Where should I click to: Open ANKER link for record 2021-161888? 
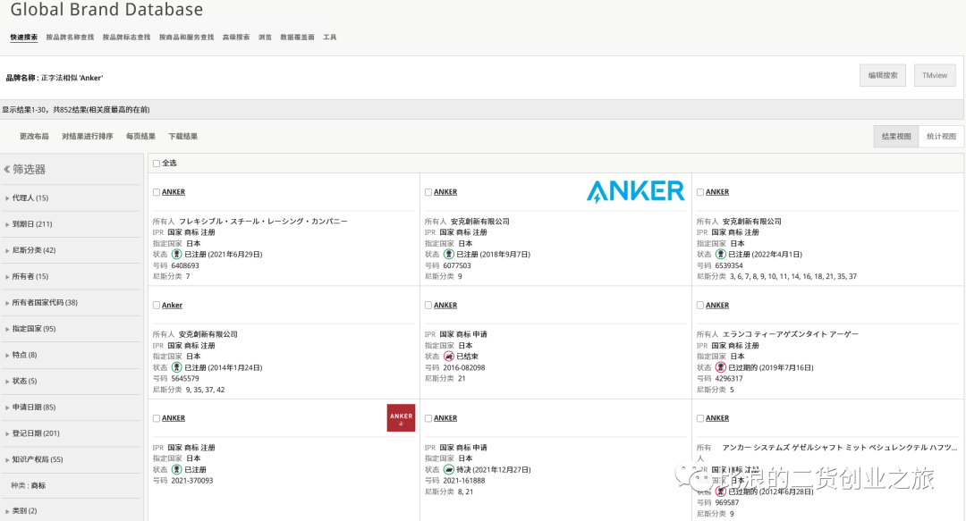click(x=445, y=418)
